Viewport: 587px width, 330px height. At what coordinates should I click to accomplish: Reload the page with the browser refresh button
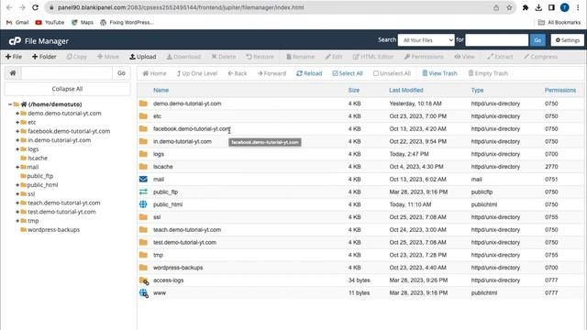click(35, 7)
